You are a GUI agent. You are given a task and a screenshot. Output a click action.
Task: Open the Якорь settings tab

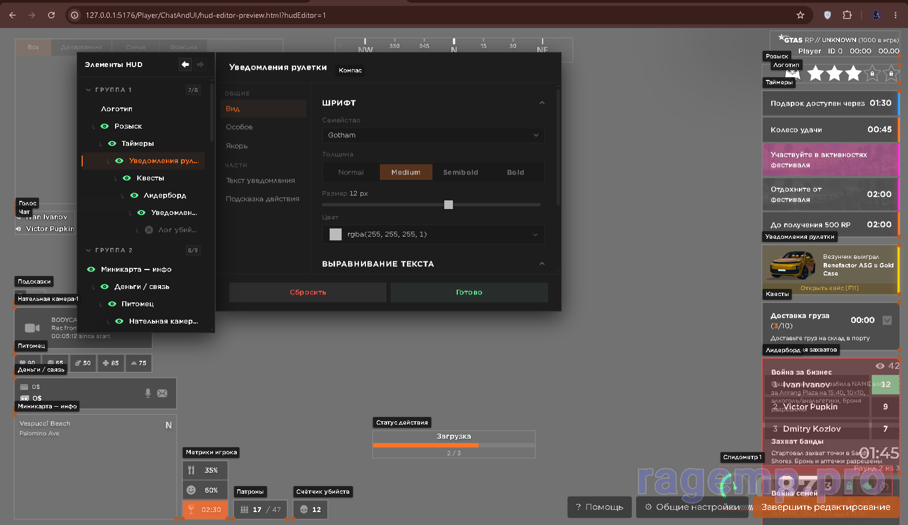point(237,146)
